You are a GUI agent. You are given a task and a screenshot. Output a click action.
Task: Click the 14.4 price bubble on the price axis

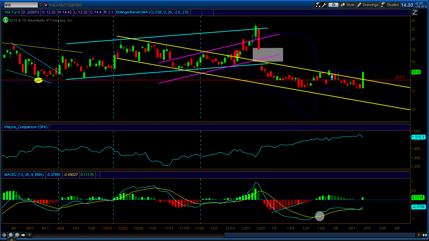[416, 72]
